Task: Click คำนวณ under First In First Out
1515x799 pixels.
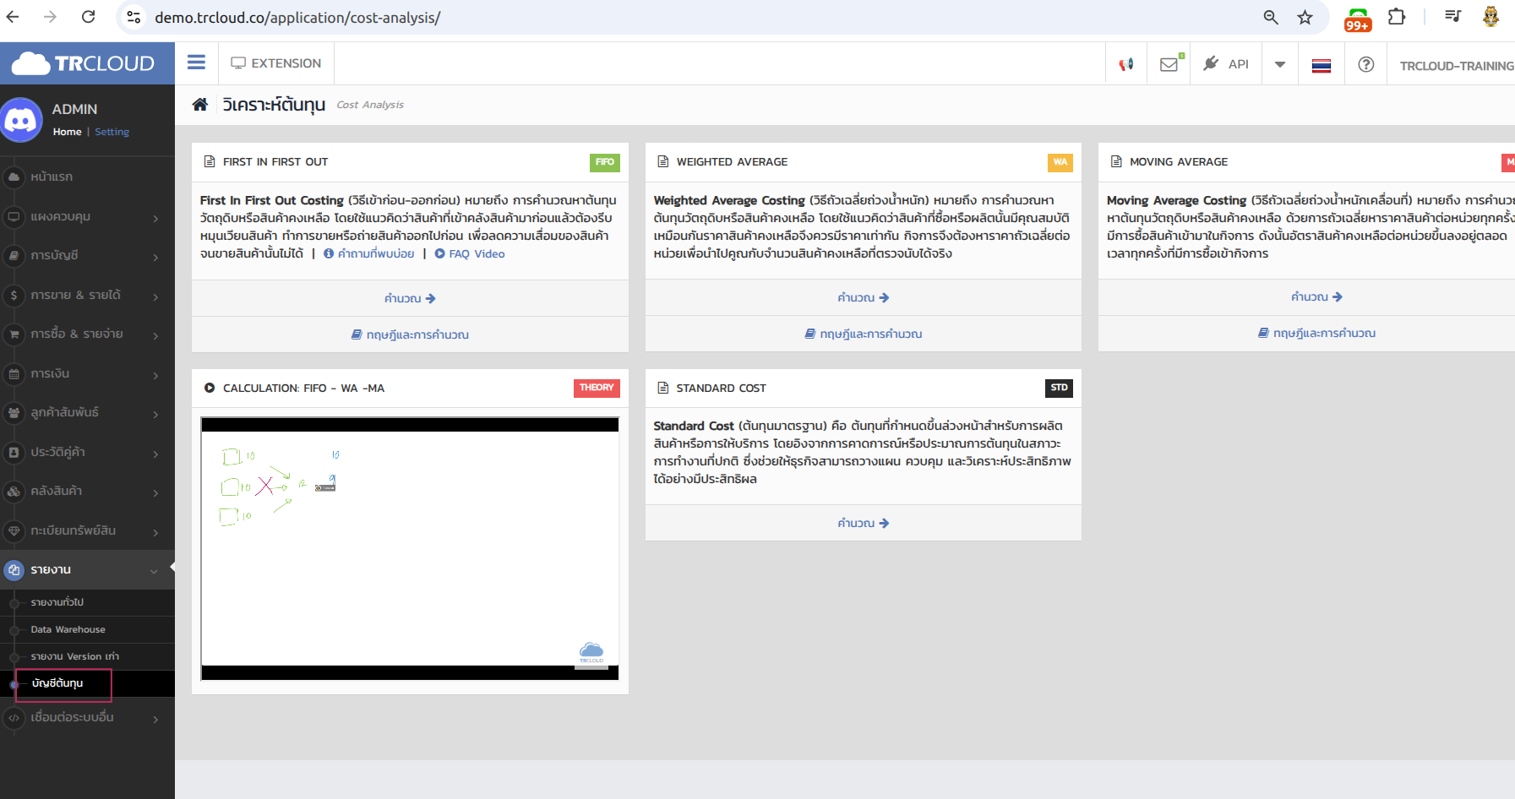Action: pos(410,298)
